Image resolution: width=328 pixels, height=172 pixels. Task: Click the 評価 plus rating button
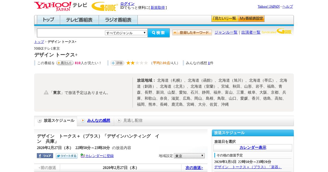[118, 63]
